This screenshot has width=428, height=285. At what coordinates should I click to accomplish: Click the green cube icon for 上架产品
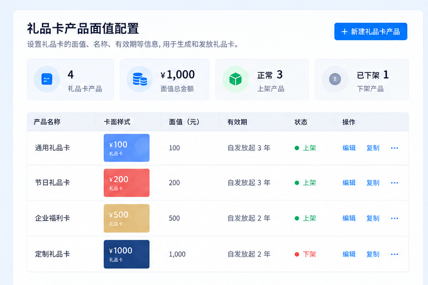pos(235,79)
